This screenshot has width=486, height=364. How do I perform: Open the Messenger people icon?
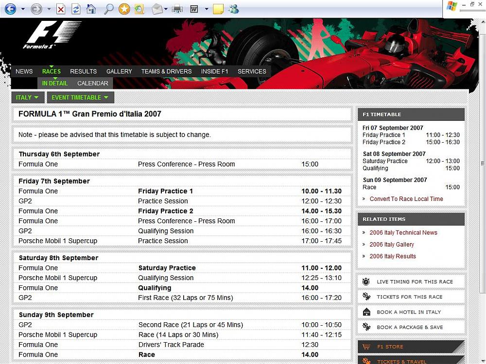click(x=233, y=9)
